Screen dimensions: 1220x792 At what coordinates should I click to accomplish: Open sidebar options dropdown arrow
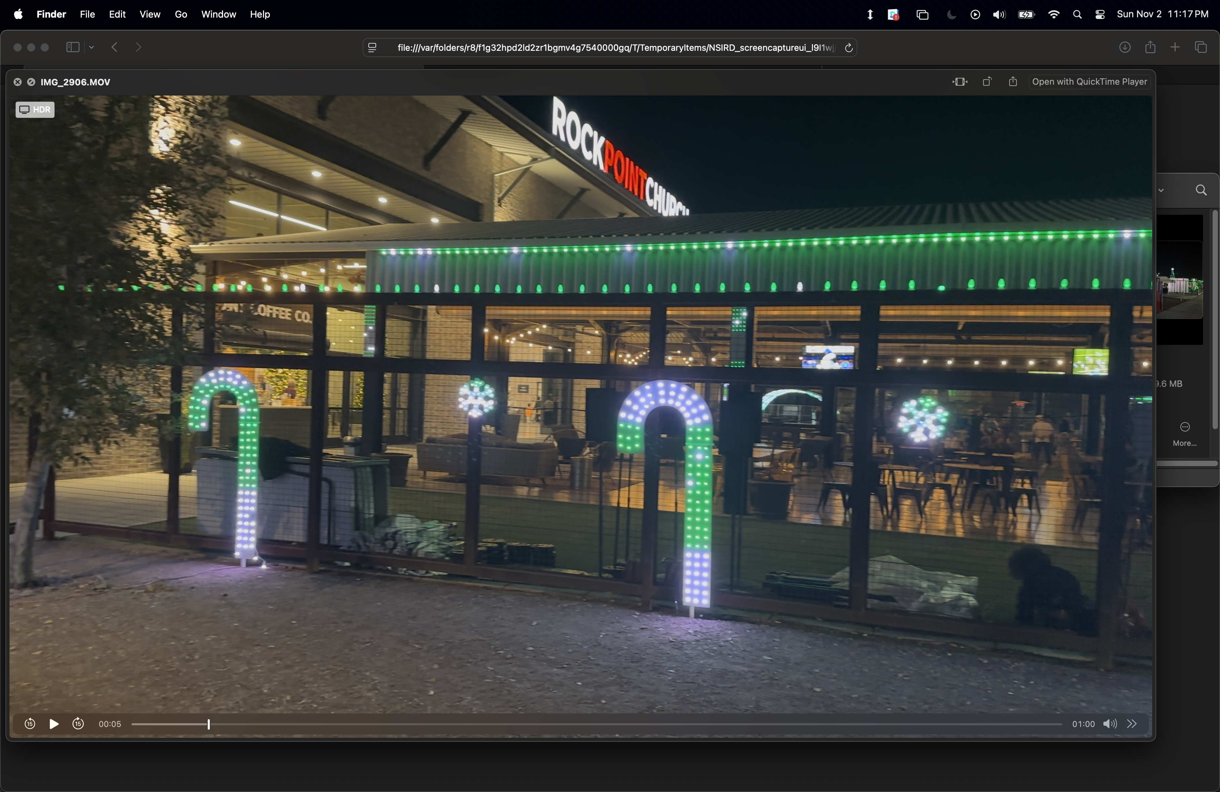[x=92, y=48]
